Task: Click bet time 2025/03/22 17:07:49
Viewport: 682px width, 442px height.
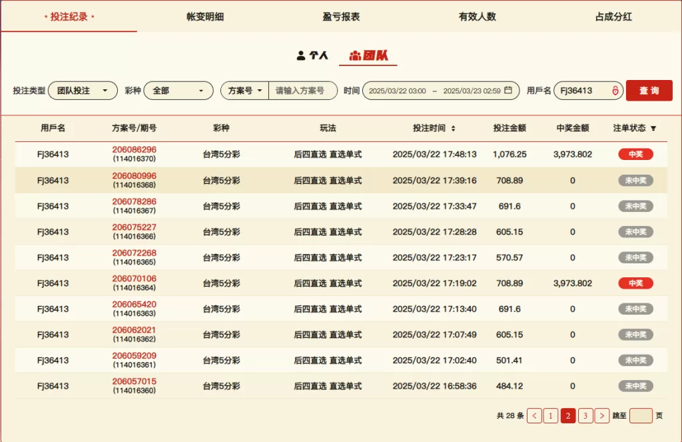Action: click(434, 335)
